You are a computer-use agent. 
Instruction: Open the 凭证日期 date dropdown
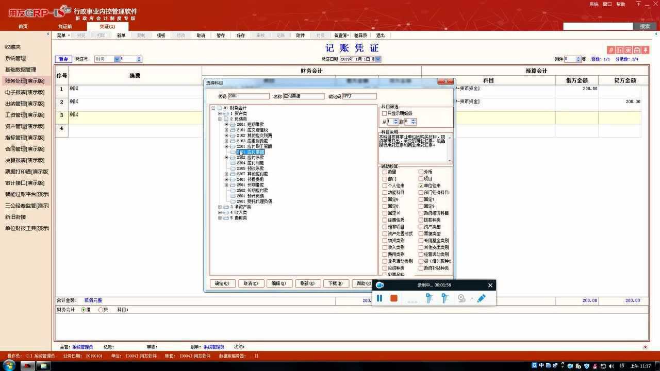coord(378,59)
